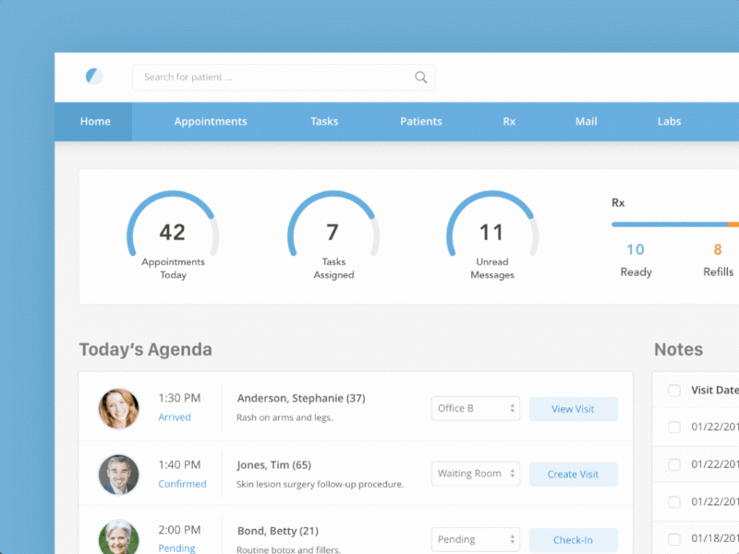
Task: Open the Mail tab
Action: click(587, 121)
